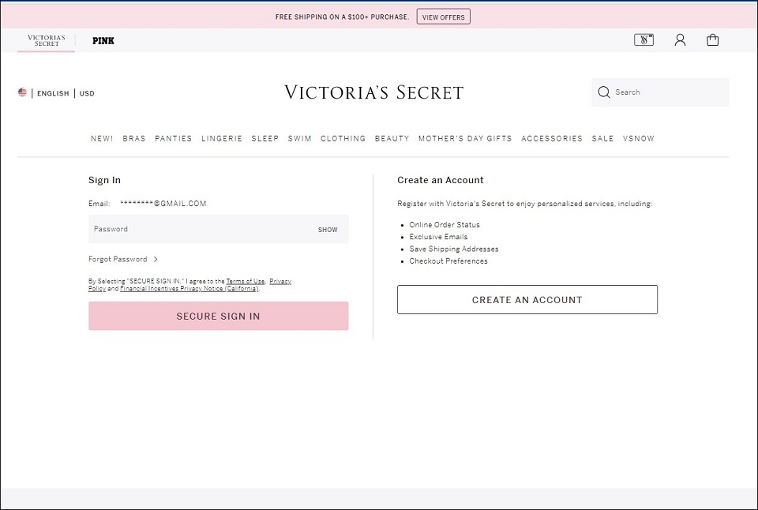
Task: Switch to the Victoria's Secret brand tab
Action: click(x=46, y=40)
